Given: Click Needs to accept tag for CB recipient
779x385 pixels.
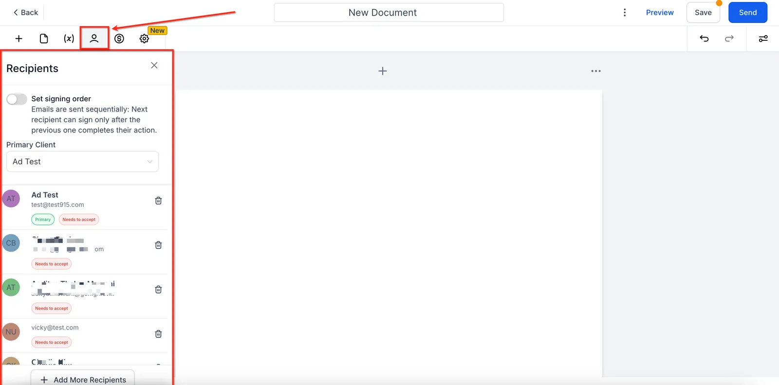Looking at the screenshot, I should (52, 264).
